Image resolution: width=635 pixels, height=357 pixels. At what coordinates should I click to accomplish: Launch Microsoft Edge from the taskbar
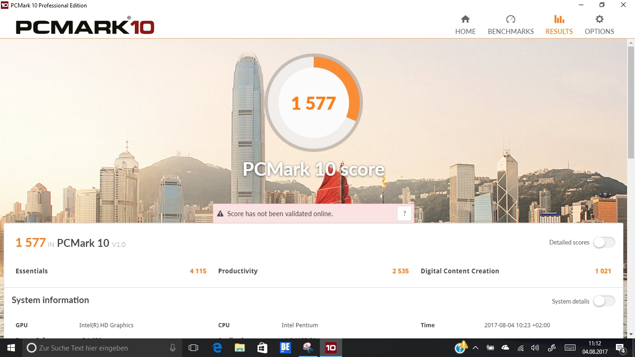tap(217, 348)
